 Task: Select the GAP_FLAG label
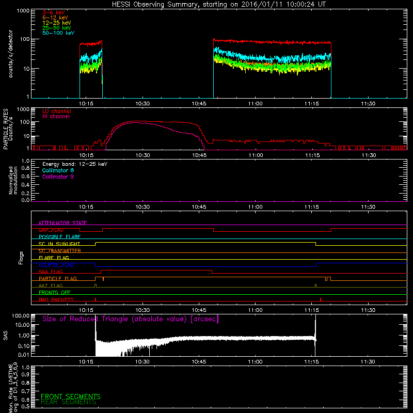coord(51,230)
